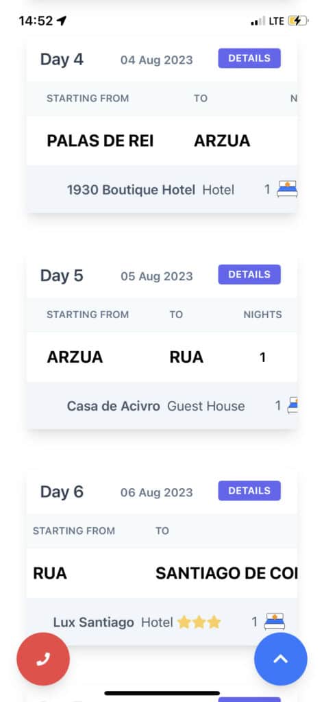
Task: Tap the Palas de Rei starting point
Action: 100,141
